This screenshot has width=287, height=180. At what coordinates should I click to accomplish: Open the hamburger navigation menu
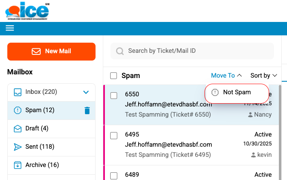click(x=10, y=28)
